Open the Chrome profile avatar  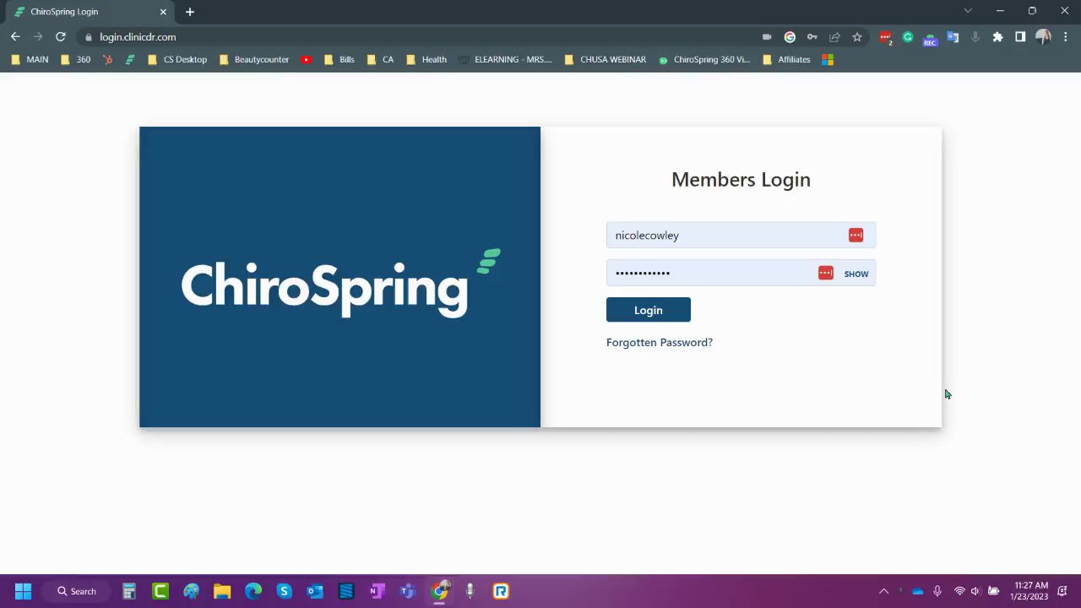coord(1043,37)
